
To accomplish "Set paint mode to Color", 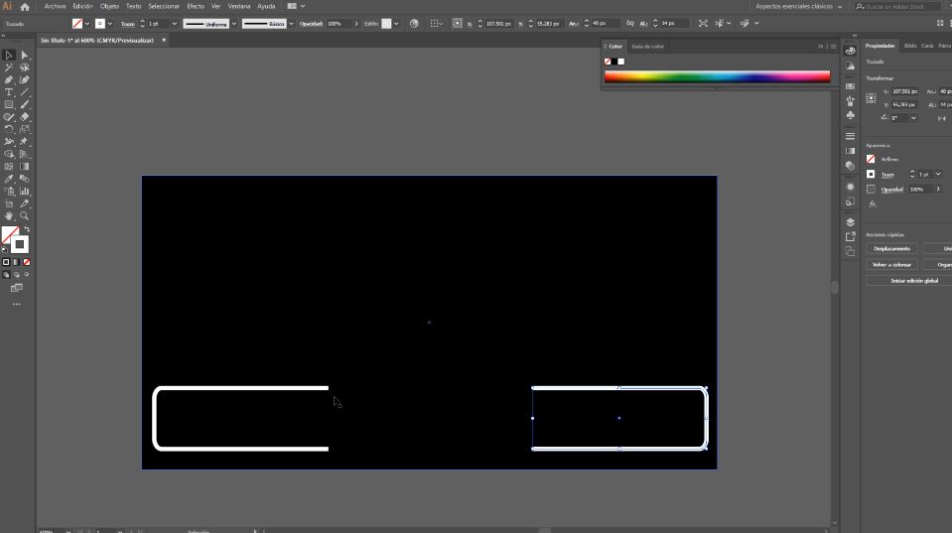I will [6, 262].
